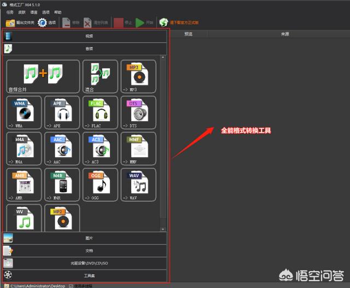Toggle the multi-thread checkbox in status bar
Screen dimensions: 350x288
(x=72, y=286)
